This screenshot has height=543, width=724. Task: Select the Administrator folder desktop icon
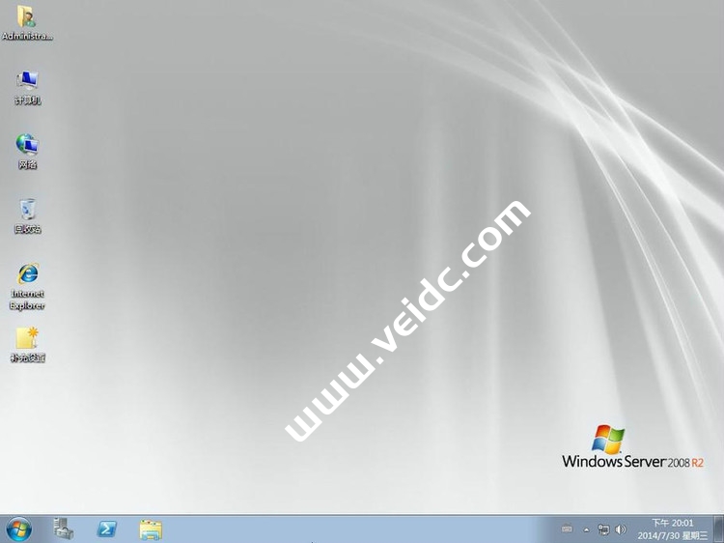point(27,22)
